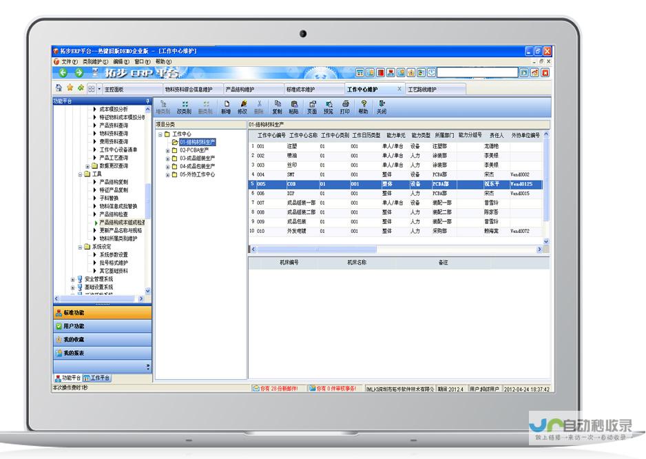Open the 编辑 menu
Screen dimensions: 646x459
(x=121, y=61)
